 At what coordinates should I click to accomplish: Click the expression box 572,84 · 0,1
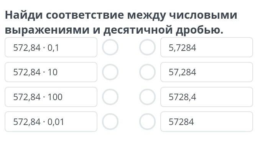(51, 47)
